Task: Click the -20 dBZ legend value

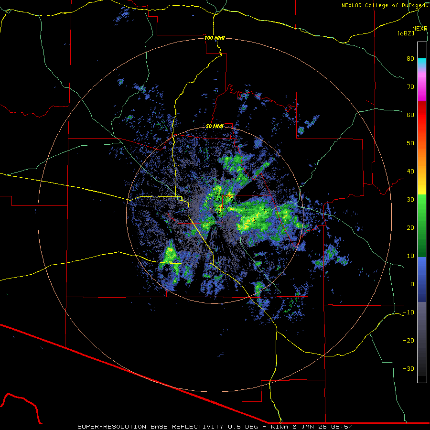Action: point(408,341)
